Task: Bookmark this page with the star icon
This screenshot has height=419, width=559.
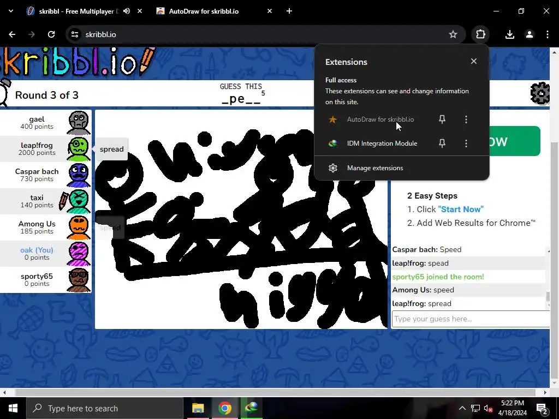Action: pyautogui.click(x=453, y=34)
